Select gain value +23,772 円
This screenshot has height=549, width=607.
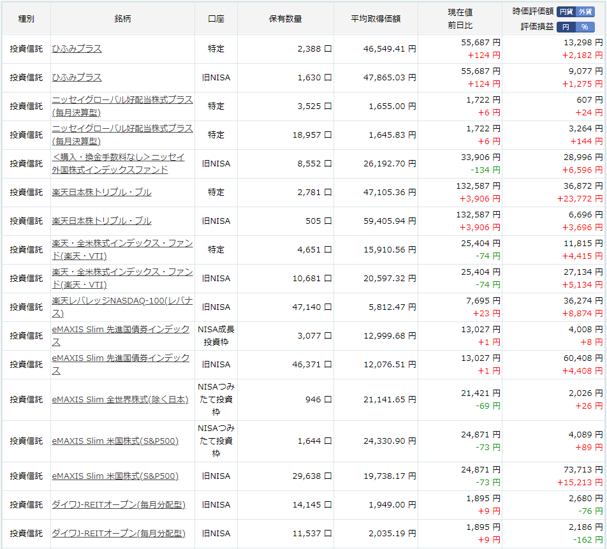[x=580, y=199]
